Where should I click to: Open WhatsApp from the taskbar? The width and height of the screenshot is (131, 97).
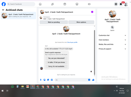[x=13, y=87]
